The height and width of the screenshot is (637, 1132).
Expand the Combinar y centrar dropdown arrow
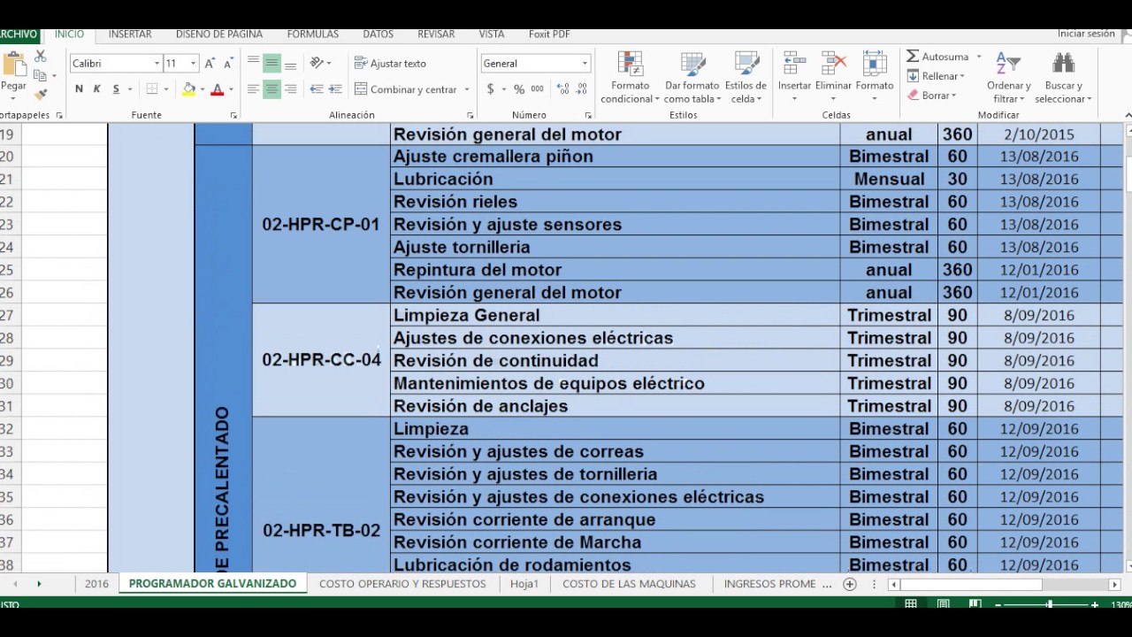coord(467,89)
